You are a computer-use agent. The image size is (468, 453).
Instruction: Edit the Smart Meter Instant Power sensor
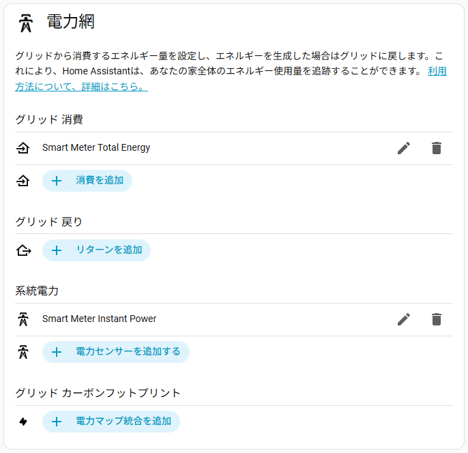[404, 319]
